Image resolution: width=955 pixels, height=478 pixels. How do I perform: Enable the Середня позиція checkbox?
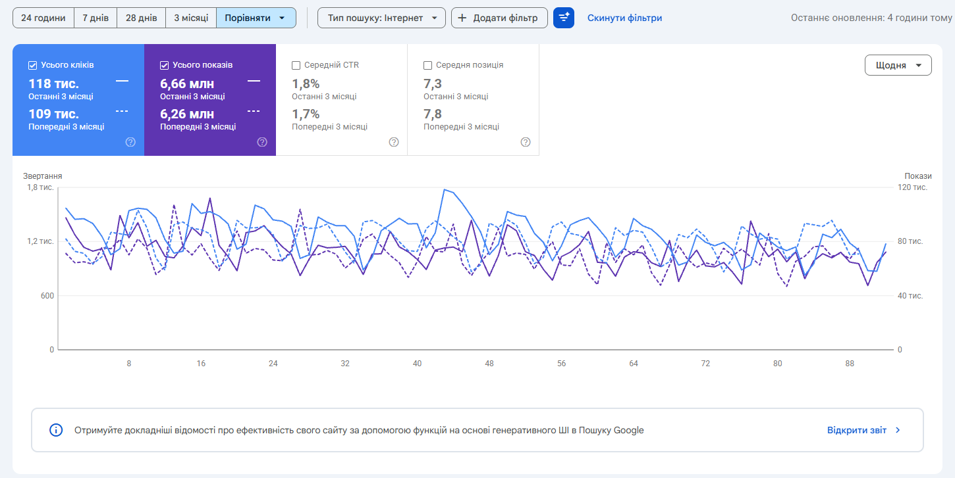(427, 65)
